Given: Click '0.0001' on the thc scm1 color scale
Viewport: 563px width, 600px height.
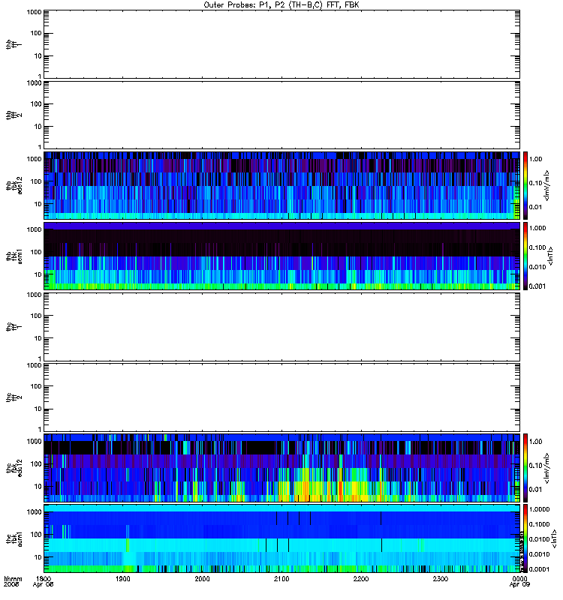Looking at the screenshot, I should (539, 569).
